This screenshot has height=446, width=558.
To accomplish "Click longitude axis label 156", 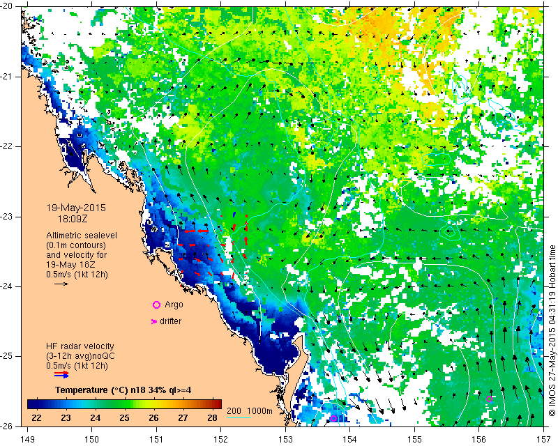I will (479, 440).
